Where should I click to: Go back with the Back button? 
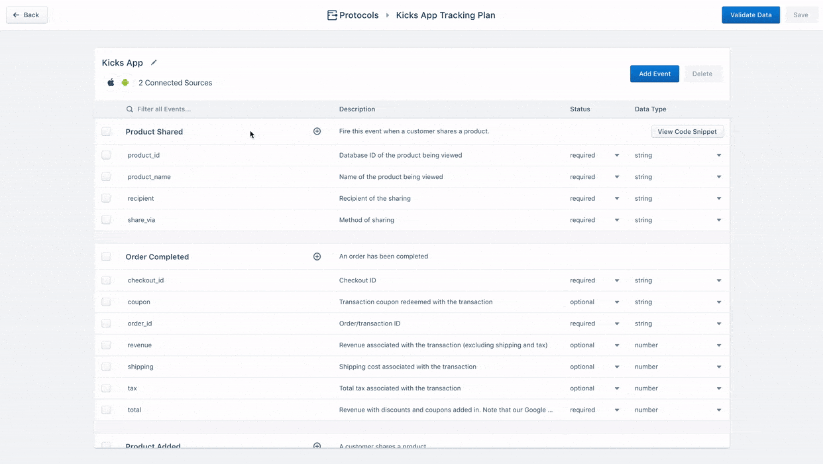[x=27, y=15]
